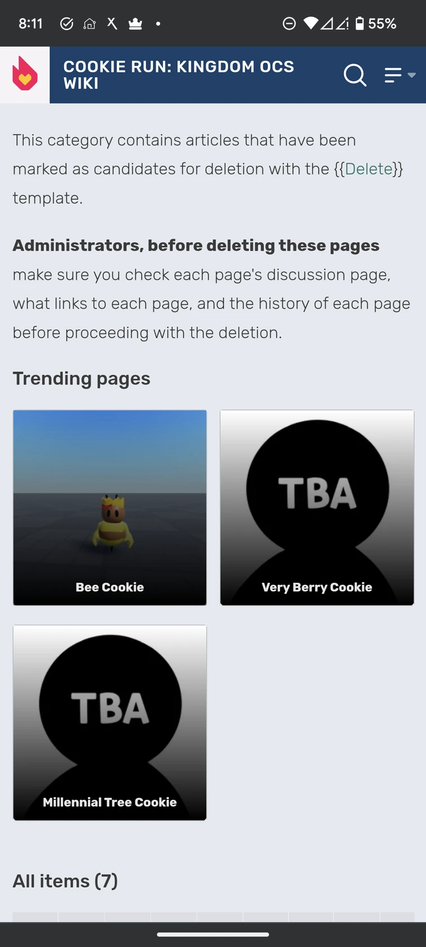Open the wiki search magnifier
The image size is (426, 947).
click(x=355, y=74)
